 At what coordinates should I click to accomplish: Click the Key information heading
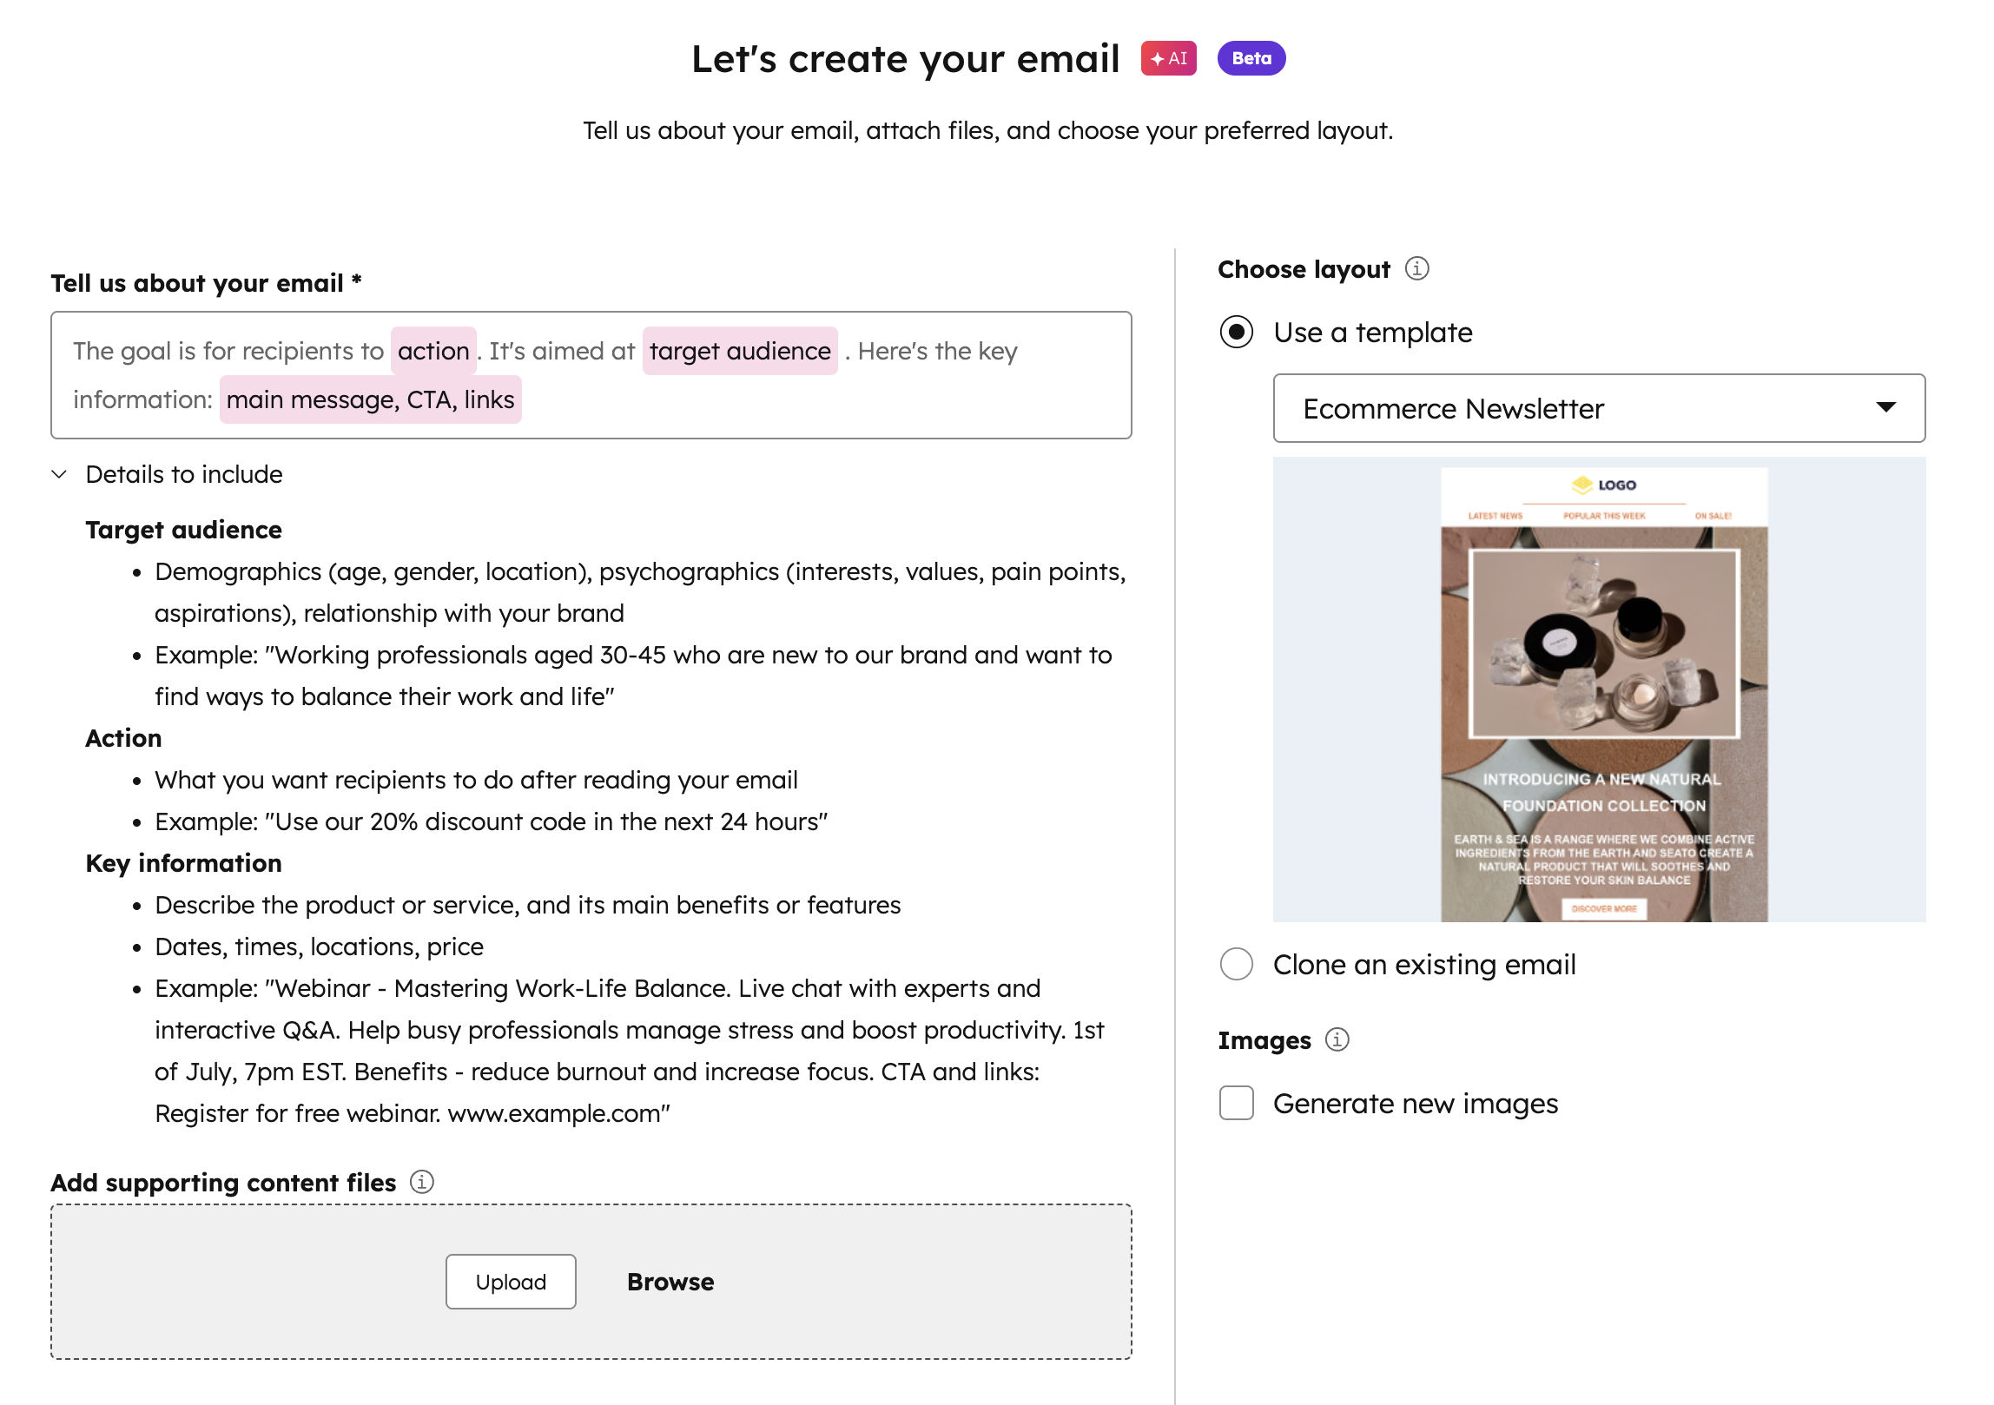click(x=184, y=863)
